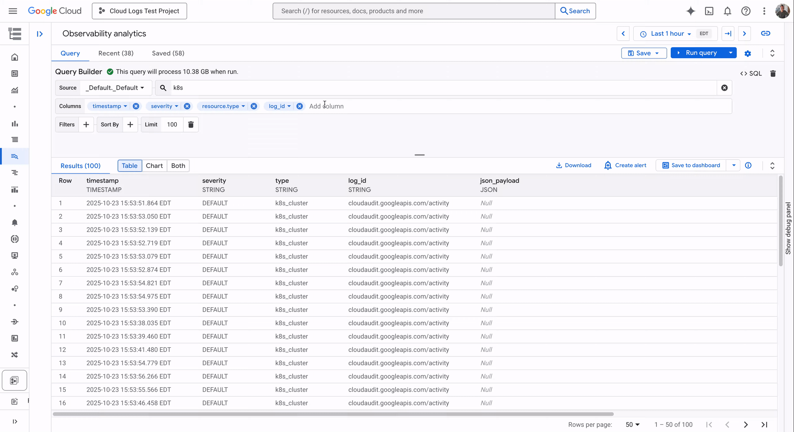Delete query with trash icon beside SQL
Screen dimensions: 794x432
[773, 74]
